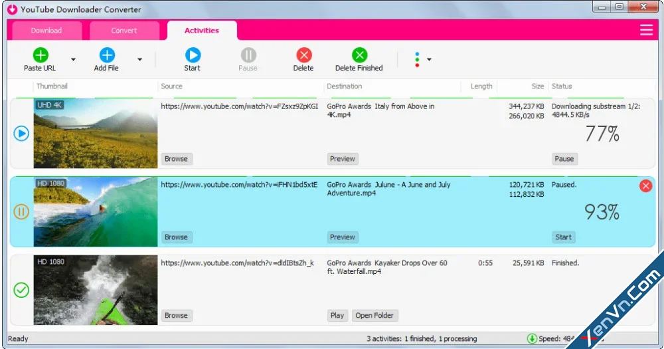664x349 pixels.
Task: Click URL ending in FZsxz9ZpKGI
Action: click(x=240, y=106)
